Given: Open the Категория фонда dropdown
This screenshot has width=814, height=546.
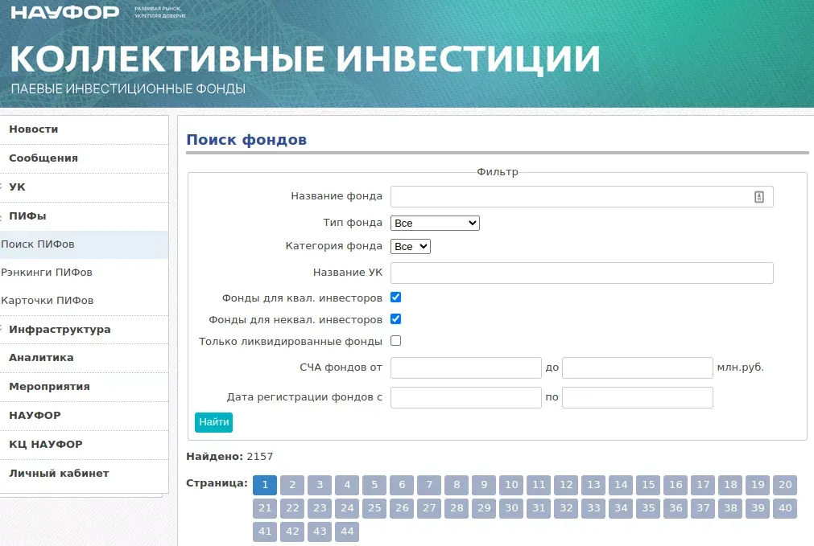Looking at the screenshot, I should tap(410, 246).
